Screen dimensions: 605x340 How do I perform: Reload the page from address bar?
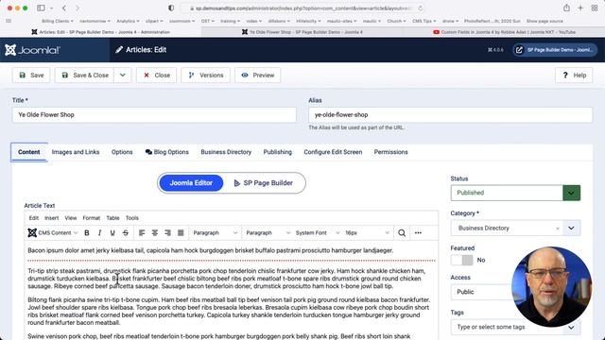click(x=420, y=8)
